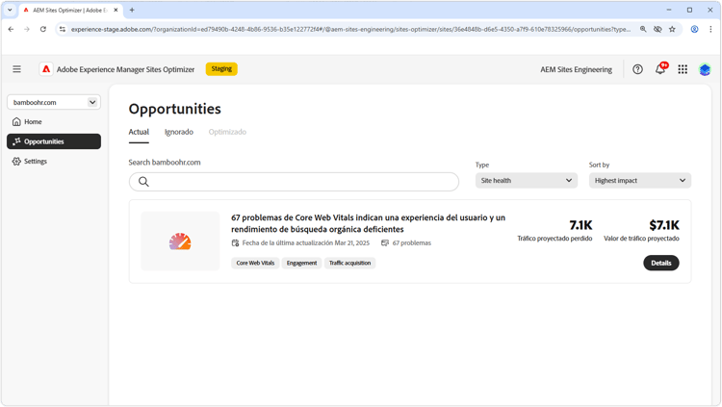This screenshot has height=407, width=722.
Task: Click the 67 problemas issue icon
Action: (385, 242)
